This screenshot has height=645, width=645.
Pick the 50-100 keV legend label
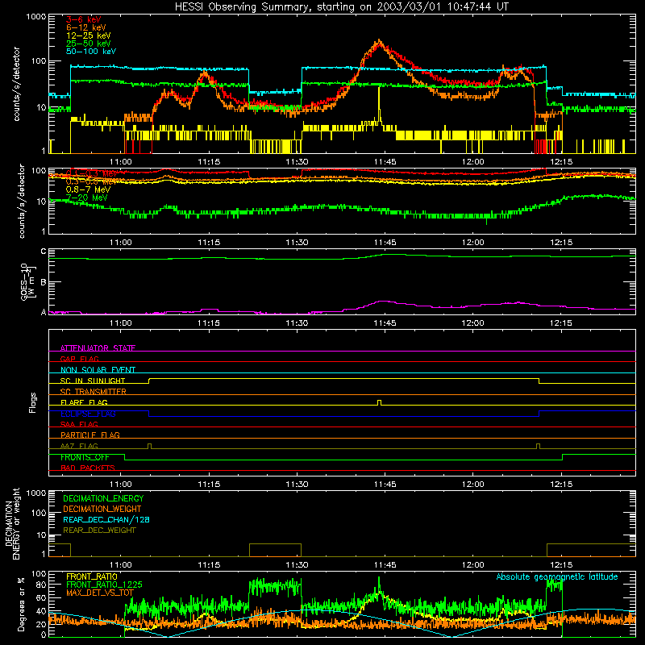coord(91,52)
